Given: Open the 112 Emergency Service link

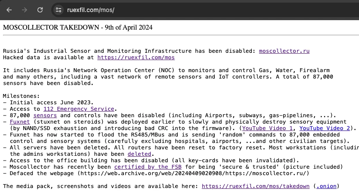Looking at the screenshot, I should point(81,109).
